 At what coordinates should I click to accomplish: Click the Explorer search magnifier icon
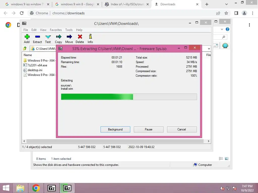point(223,37)
